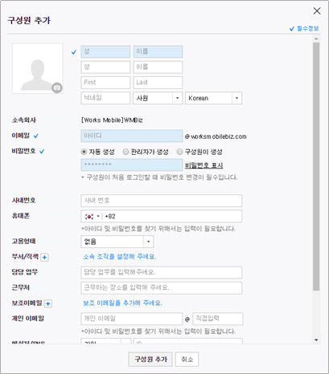Click the 닉네임 field

[105, 98]
